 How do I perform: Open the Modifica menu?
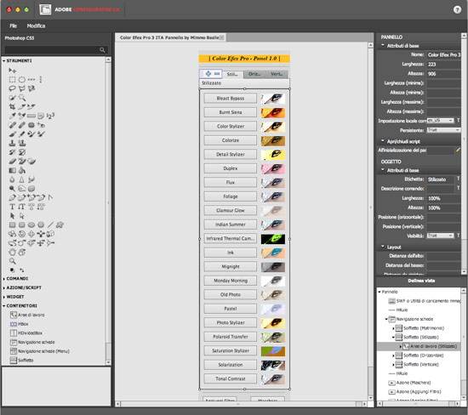coord(36,26)
